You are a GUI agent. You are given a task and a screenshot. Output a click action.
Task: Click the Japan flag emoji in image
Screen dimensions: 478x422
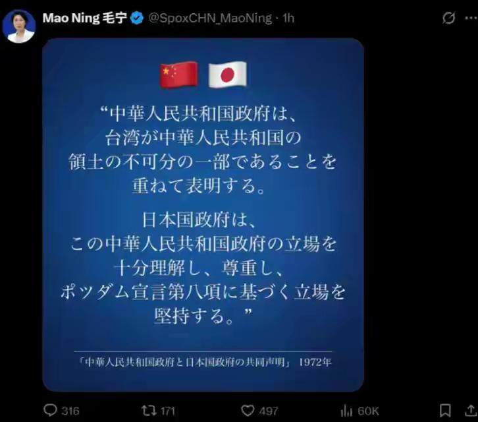227,75
